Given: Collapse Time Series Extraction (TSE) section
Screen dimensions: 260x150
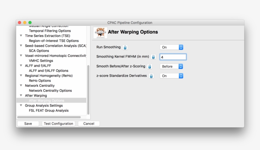Looking at the screenshot, I should click(x=21, y=36).
